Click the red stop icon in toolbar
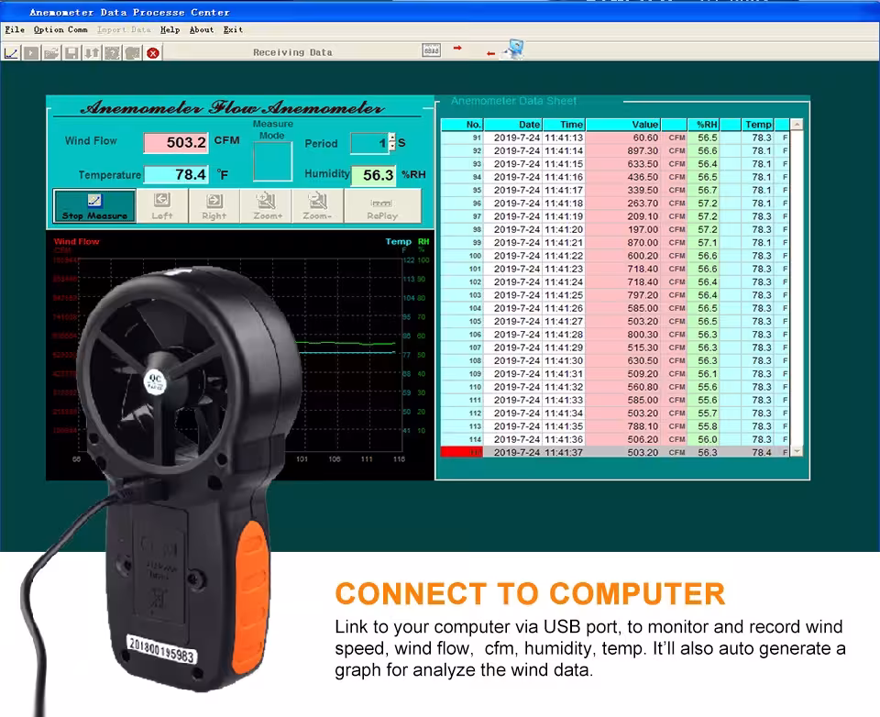This screenshot has width=880, height=717. click(x=153, y=53)
